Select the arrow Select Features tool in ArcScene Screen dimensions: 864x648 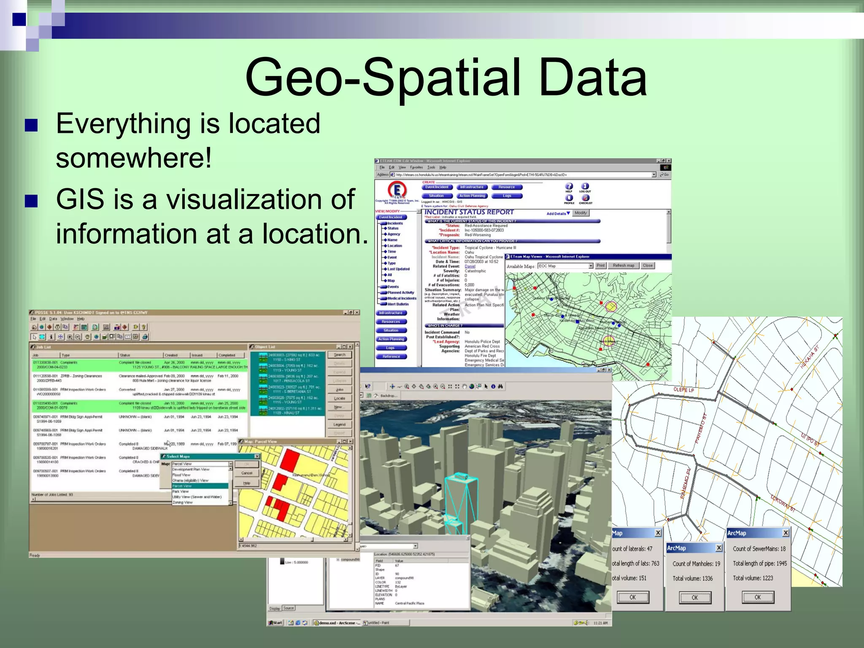(486, 386)
